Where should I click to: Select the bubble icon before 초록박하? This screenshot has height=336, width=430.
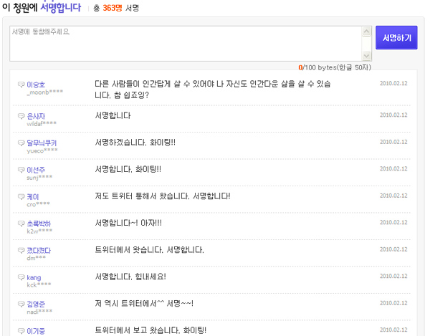(x=21, y=224)
